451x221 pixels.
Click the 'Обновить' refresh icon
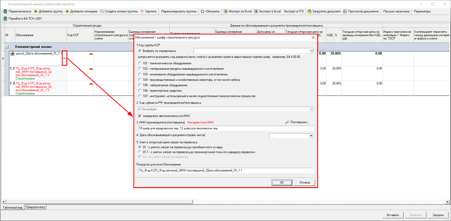point(203,11)
